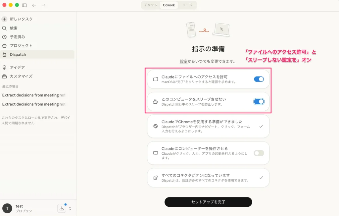Switch to the チャット tab
The width and height of the screenshot is (339, 216).
point(151,5)
